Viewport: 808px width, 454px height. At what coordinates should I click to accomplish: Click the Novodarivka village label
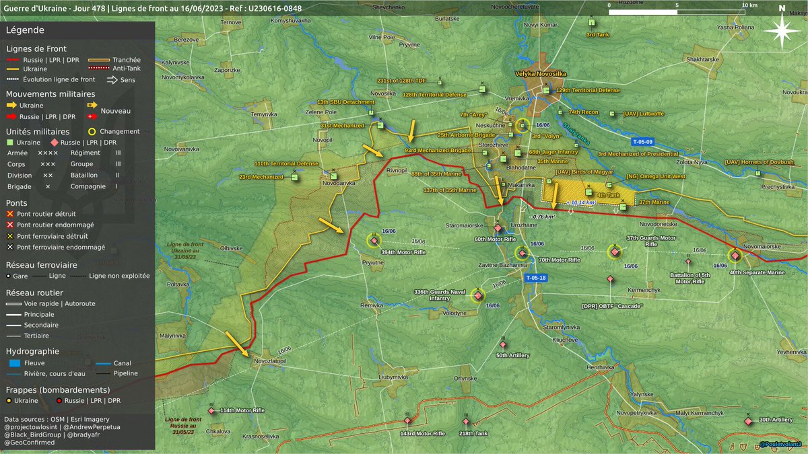pyautogui.click(x=339, y=183)
